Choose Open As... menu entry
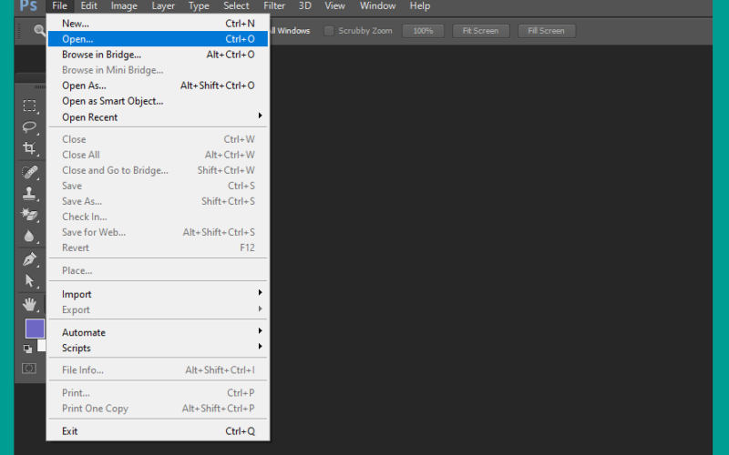The width and height of the screenshot is (729, 455). 158,86
